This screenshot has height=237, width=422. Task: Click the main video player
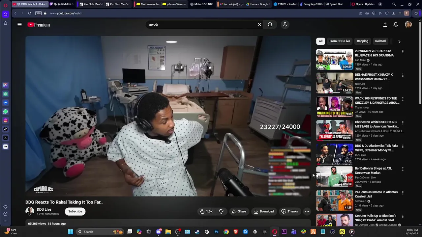click(168, 116)
